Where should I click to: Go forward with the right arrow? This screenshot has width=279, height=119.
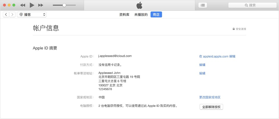pos(12,15)
